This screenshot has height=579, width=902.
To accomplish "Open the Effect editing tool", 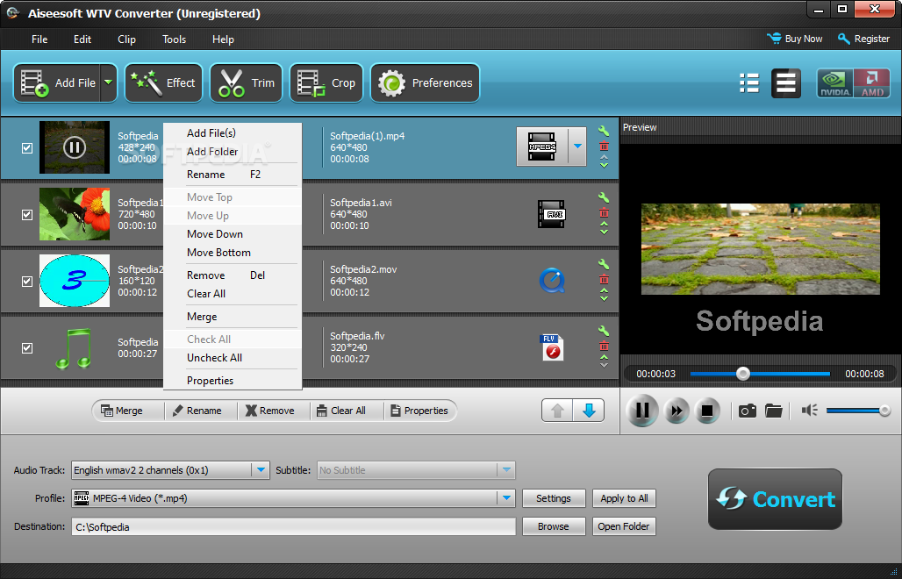I will point(163,82).
